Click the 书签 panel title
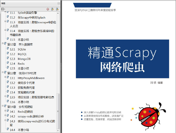 [3, 3]
